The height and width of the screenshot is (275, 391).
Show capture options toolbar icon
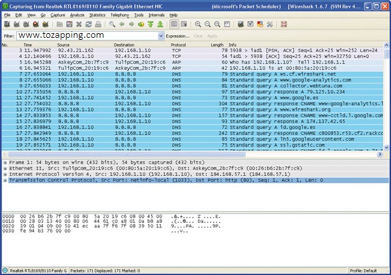16,24
